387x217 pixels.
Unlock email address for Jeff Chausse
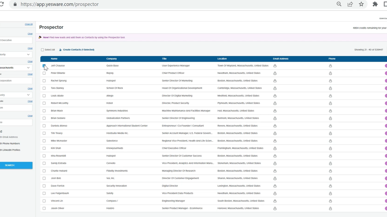(275, 66)
